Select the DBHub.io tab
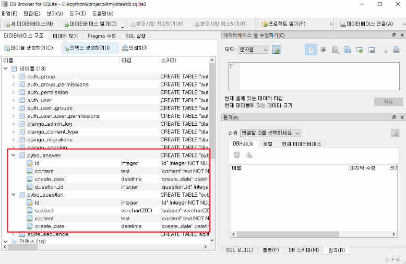This screenshot has width=406, height=264. 243,143
